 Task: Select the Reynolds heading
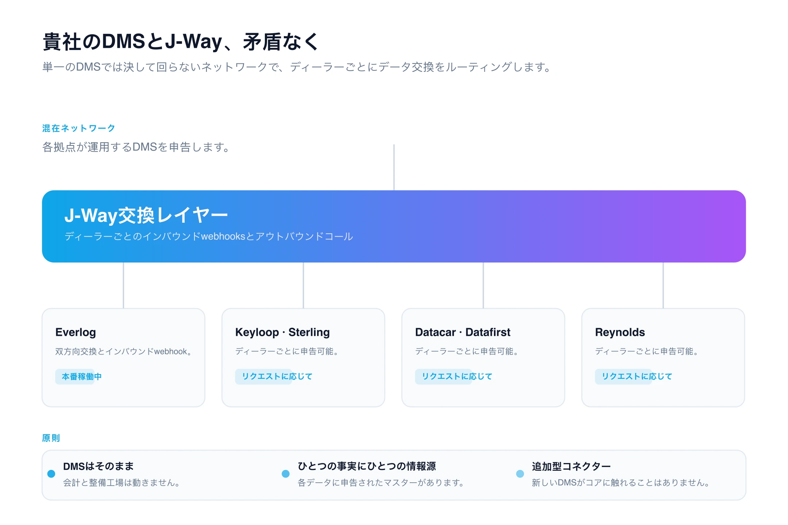coord(620,332)
